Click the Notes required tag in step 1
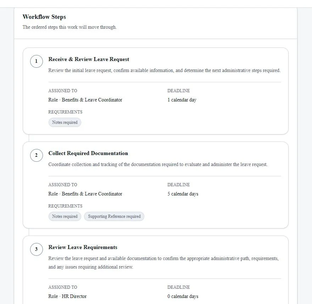 tap(65, 122)
